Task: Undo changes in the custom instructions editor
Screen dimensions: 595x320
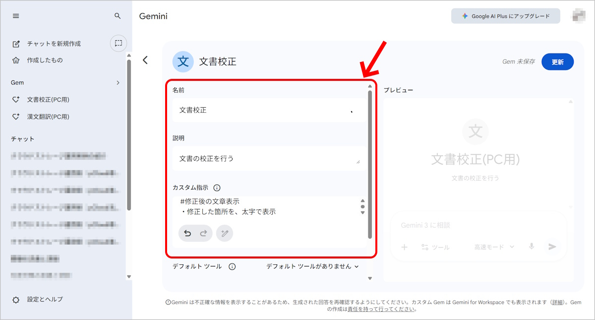Action: tap(188, 233)
